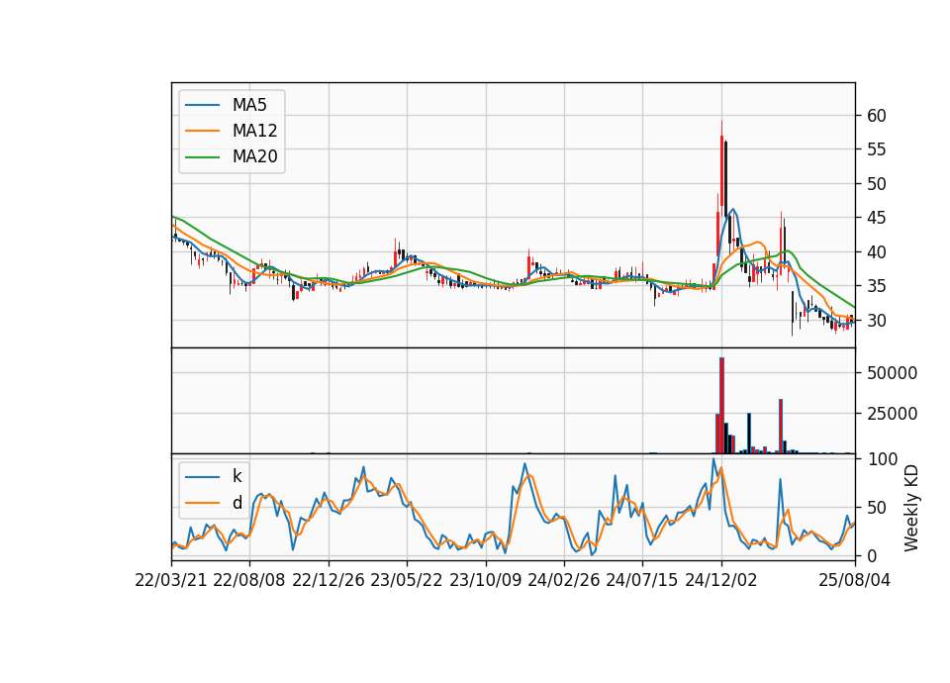Click the 22/03/21 date label
This screenshot has width=950, height=683.
pos(171,580)
